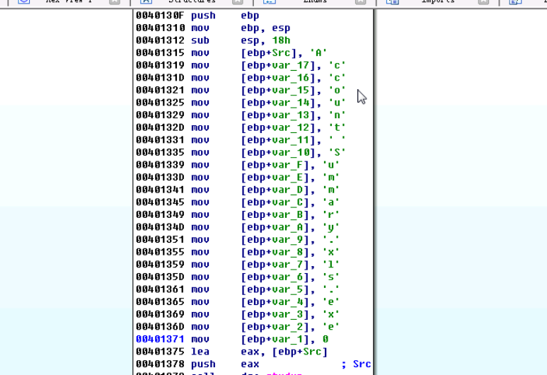Click the character 't' at 0040132D
The image size is (547, 375).
point(337,127)
